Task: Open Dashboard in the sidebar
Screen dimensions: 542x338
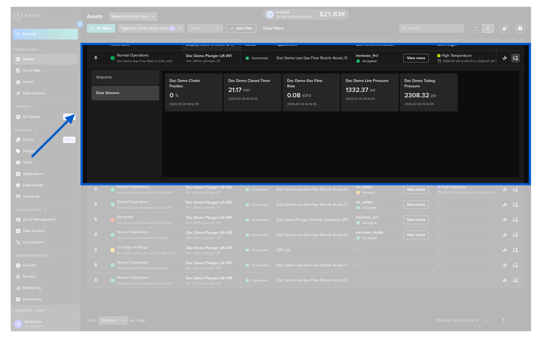Action: tap(45, 299)
